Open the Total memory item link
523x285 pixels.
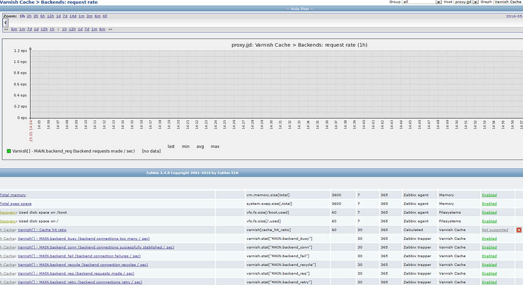(x=13, y=195)
